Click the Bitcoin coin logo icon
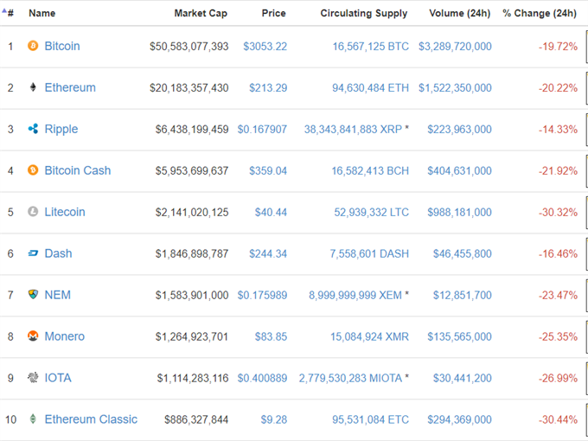Screen dimensions: 588x441 (33, 46)
